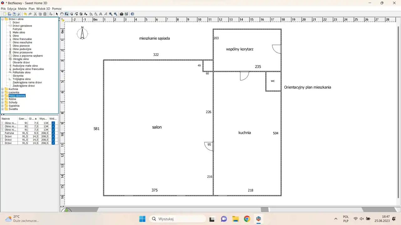Toggle visibility checkbox for Futryna row
The image size is (401, 225).
pyautogui.click(x=53, y=133)
